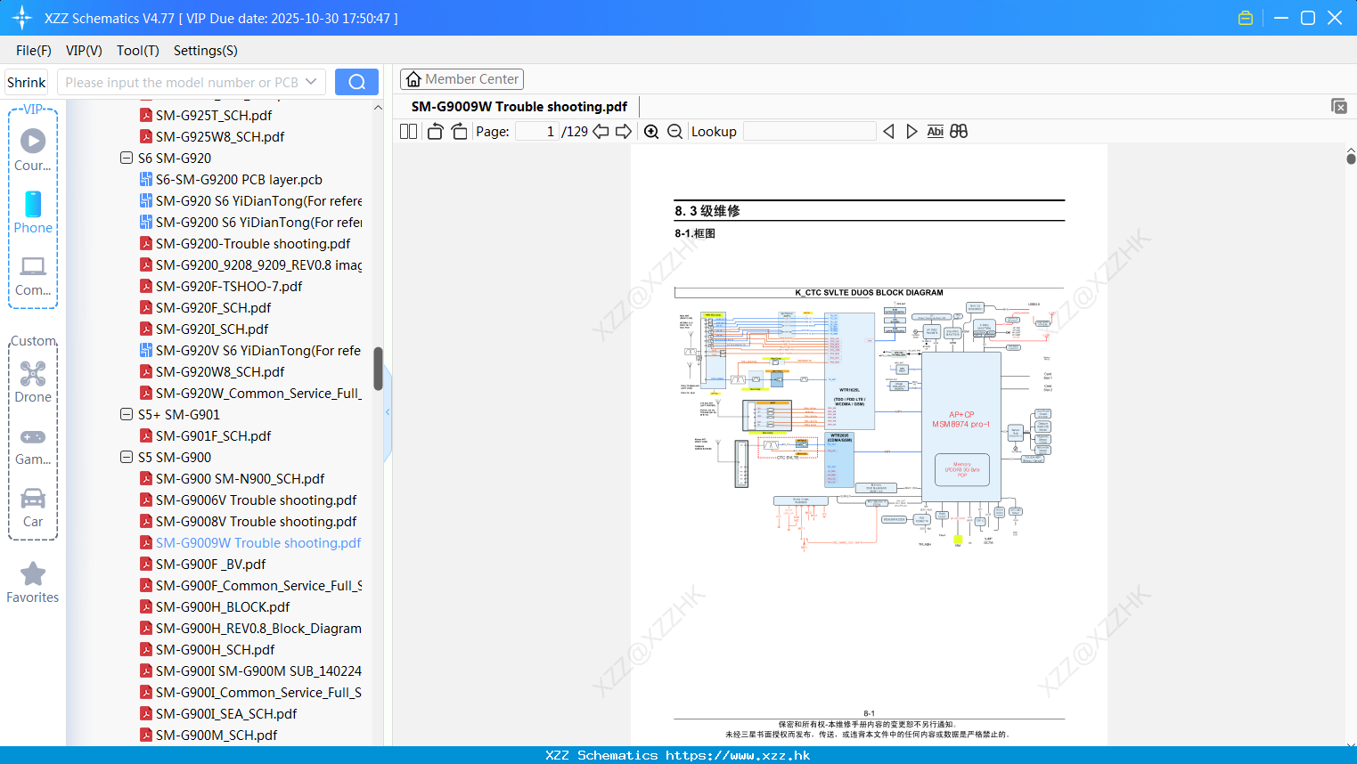Screen dimensions: 1357x764
Task: Collapse the S5 SM-G900 tree node
Action: point(126,457)
